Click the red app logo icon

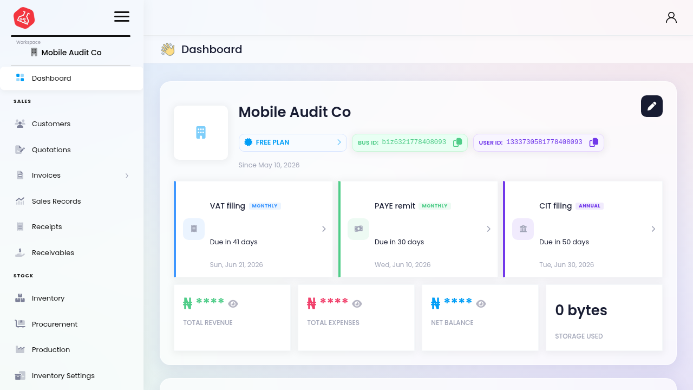[24, 18]
